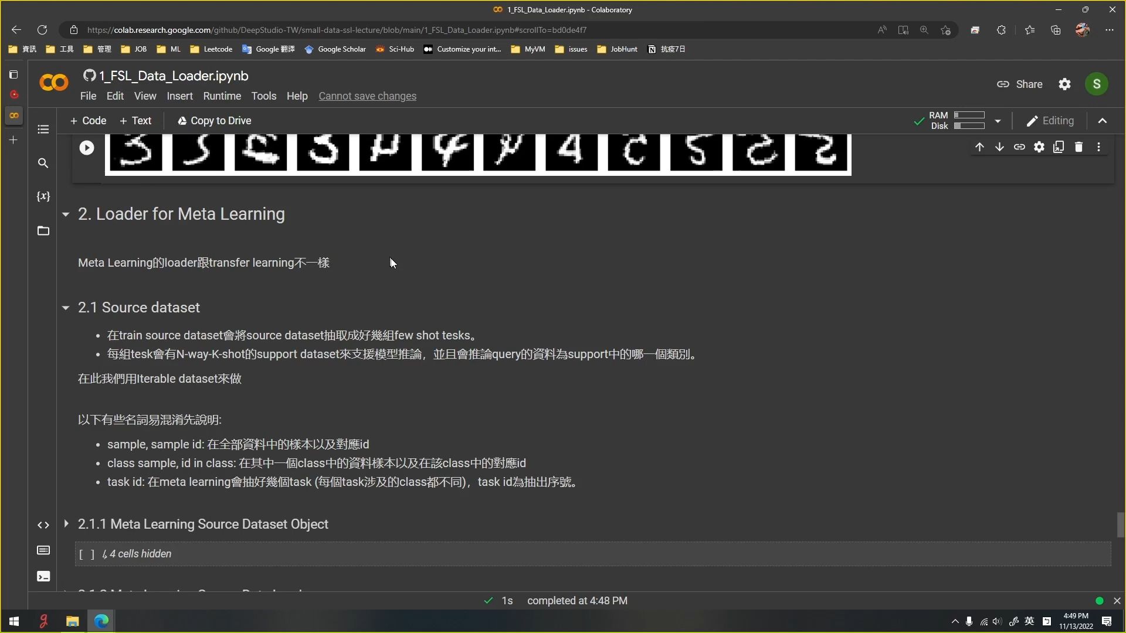This screenshot has height=633, width=1126.
Task: Open the Insert menu
Action: click(x=179, y=96)
